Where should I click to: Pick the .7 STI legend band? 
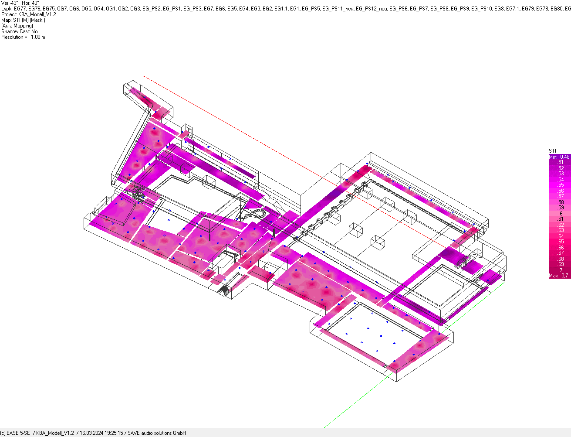[559, 270]
